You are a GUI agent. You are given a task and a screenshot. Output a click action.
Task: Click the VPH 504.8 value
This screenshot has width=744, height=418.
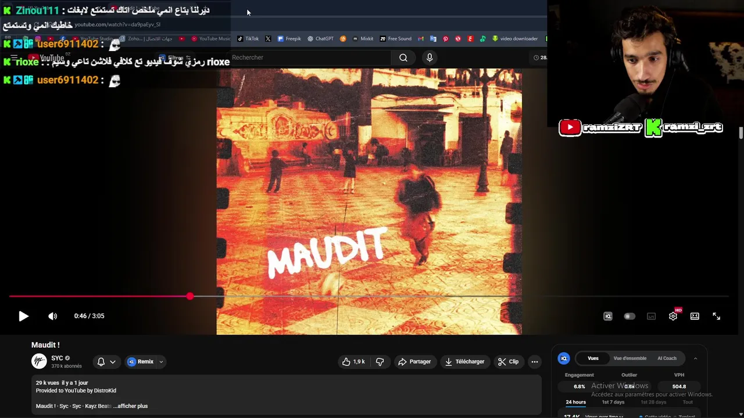click(679, 387)
